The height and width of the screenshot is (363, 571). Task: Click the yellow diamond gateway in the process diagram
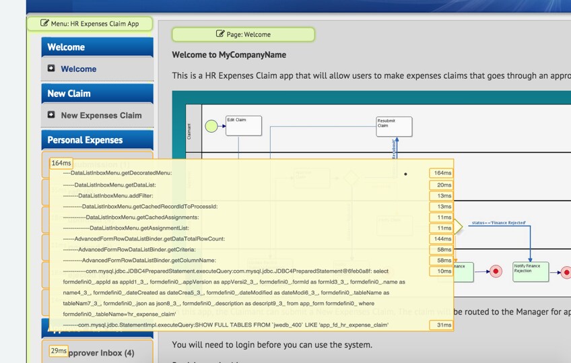(x=458, y=226)
